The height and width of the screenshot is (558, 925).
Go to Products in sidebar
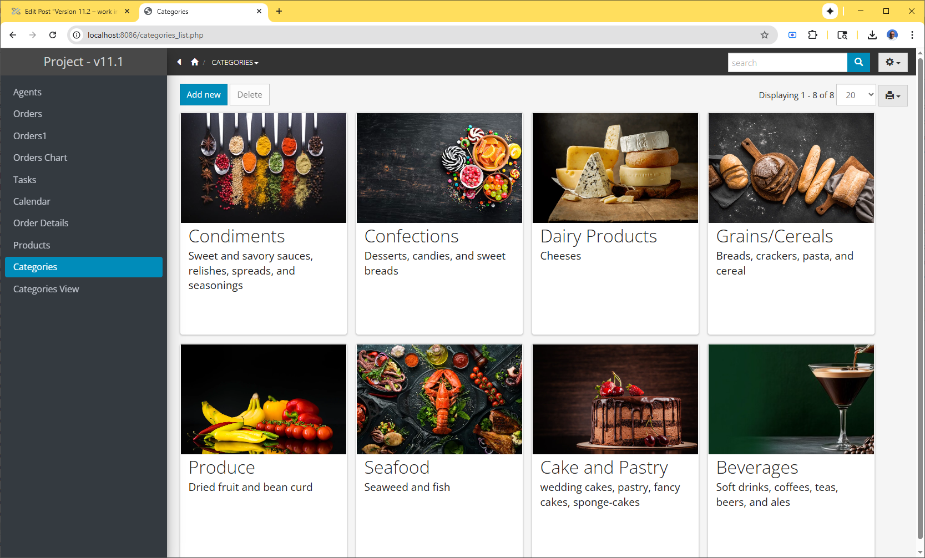click(32, 245)
